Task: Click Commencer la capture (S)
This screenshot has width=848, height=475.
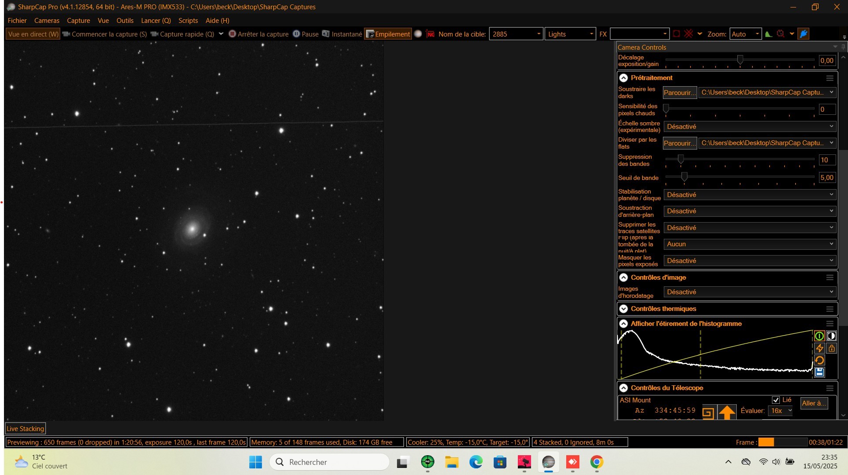Action: point(105,34)
